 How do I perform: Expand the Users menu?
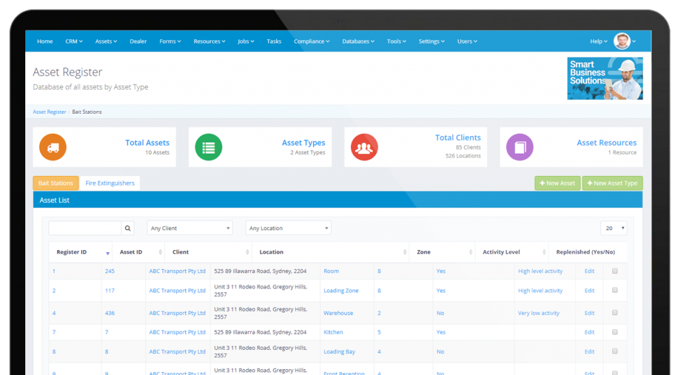[x=467, y=42]
